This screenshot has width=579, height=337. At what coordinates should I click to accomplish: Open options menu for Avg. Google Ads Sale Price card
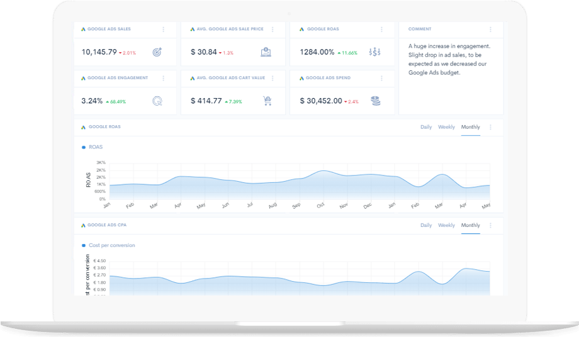click(x=273, y=29)
